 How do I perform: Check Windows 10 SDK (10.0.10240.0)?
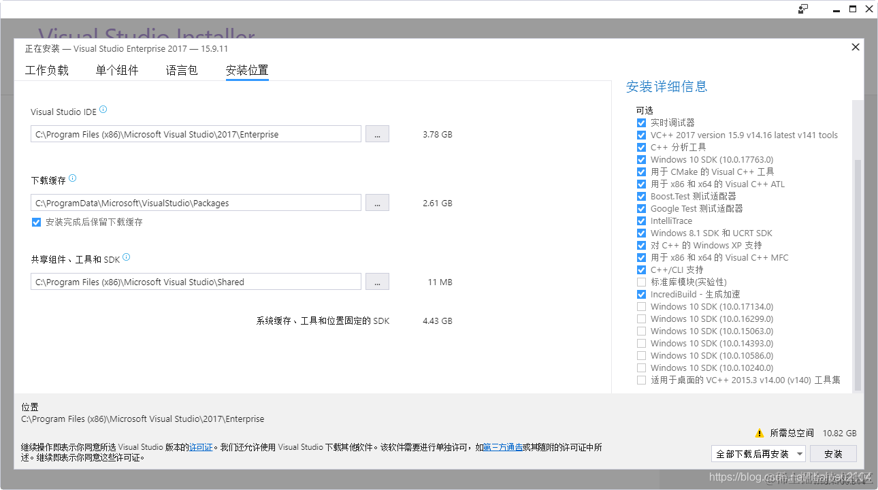point(641,367)
